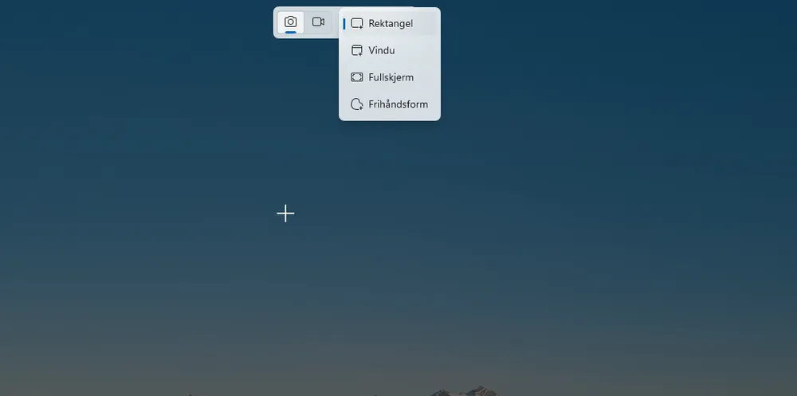Pick the Fullskjerm text label
The width and height of the screenshot is (797, 396).
391,77
